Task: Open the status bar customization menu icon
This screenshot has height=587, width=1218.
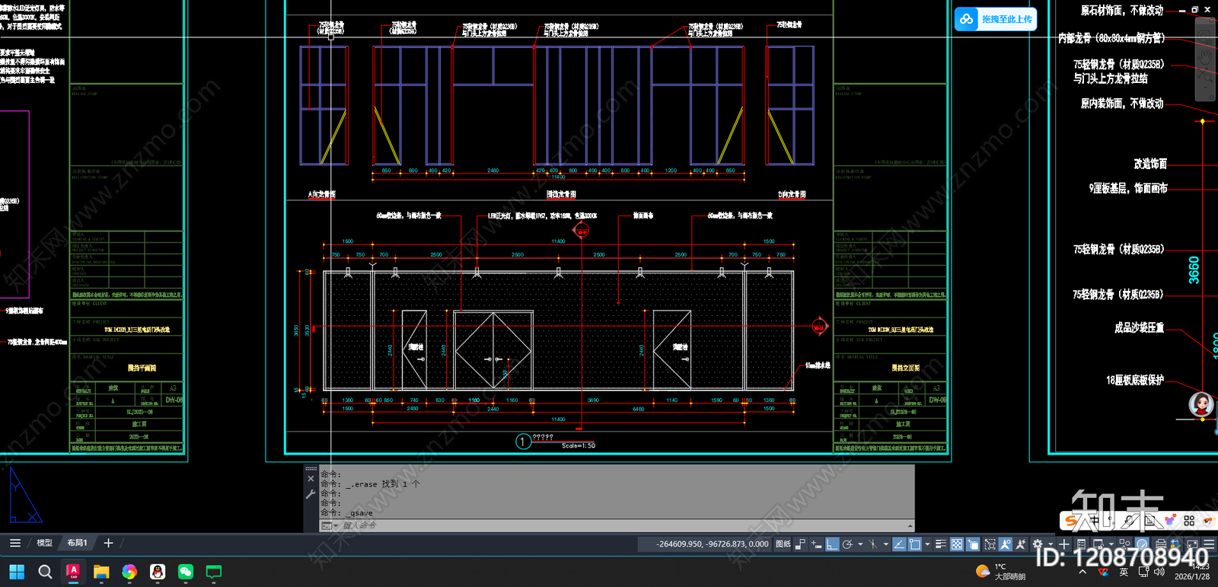Action: pyautogui.click(x=1209, y=544)
